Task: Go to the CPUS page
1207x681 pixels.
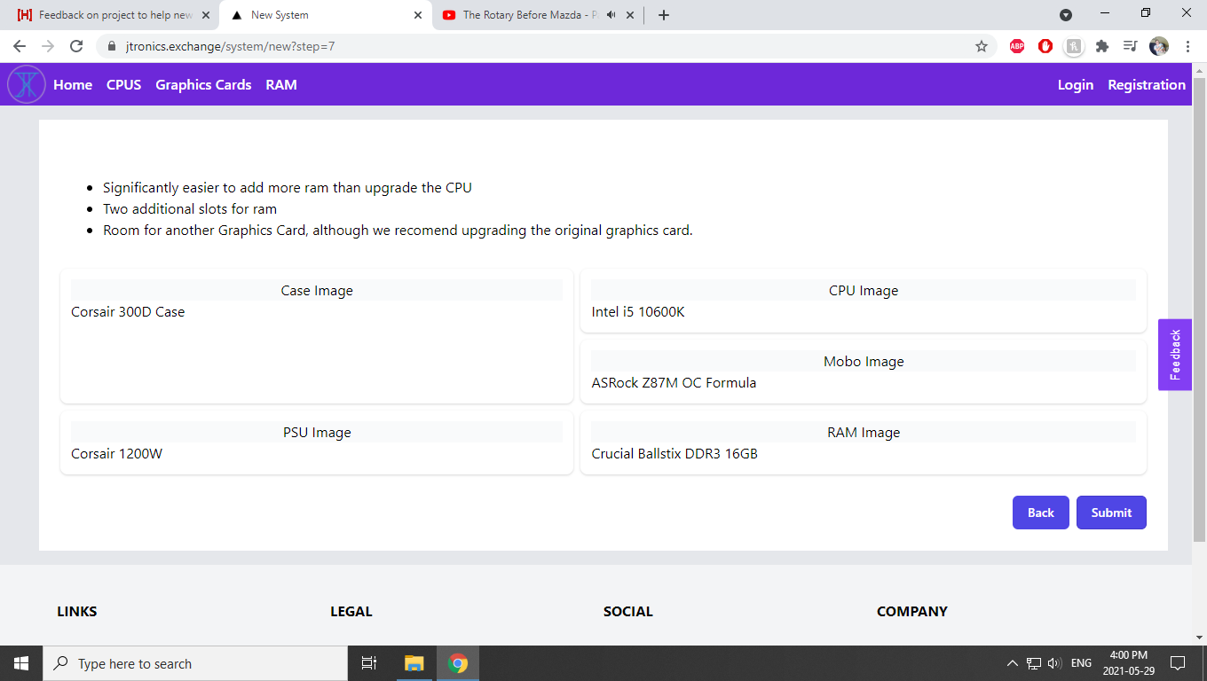Action: pyautogui.click(x=124, y=84)
